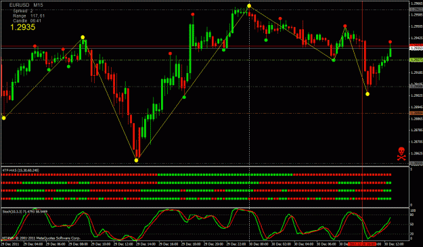This screenshot has height=247, width=423.
Task: Click the 29 Dec 08:00 time axis label
Action: point(78,244)
